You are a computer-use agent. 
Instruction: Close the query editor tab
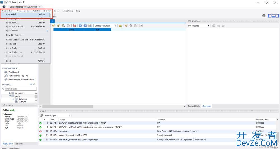tap(53, 21)
